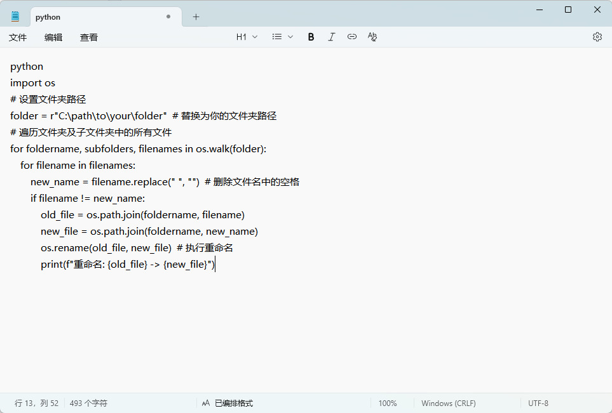The width and height of the screenshot is (612, 413).
Task: Click the unsaved-changes dot on python tab
Action: [x=168, y=17]
